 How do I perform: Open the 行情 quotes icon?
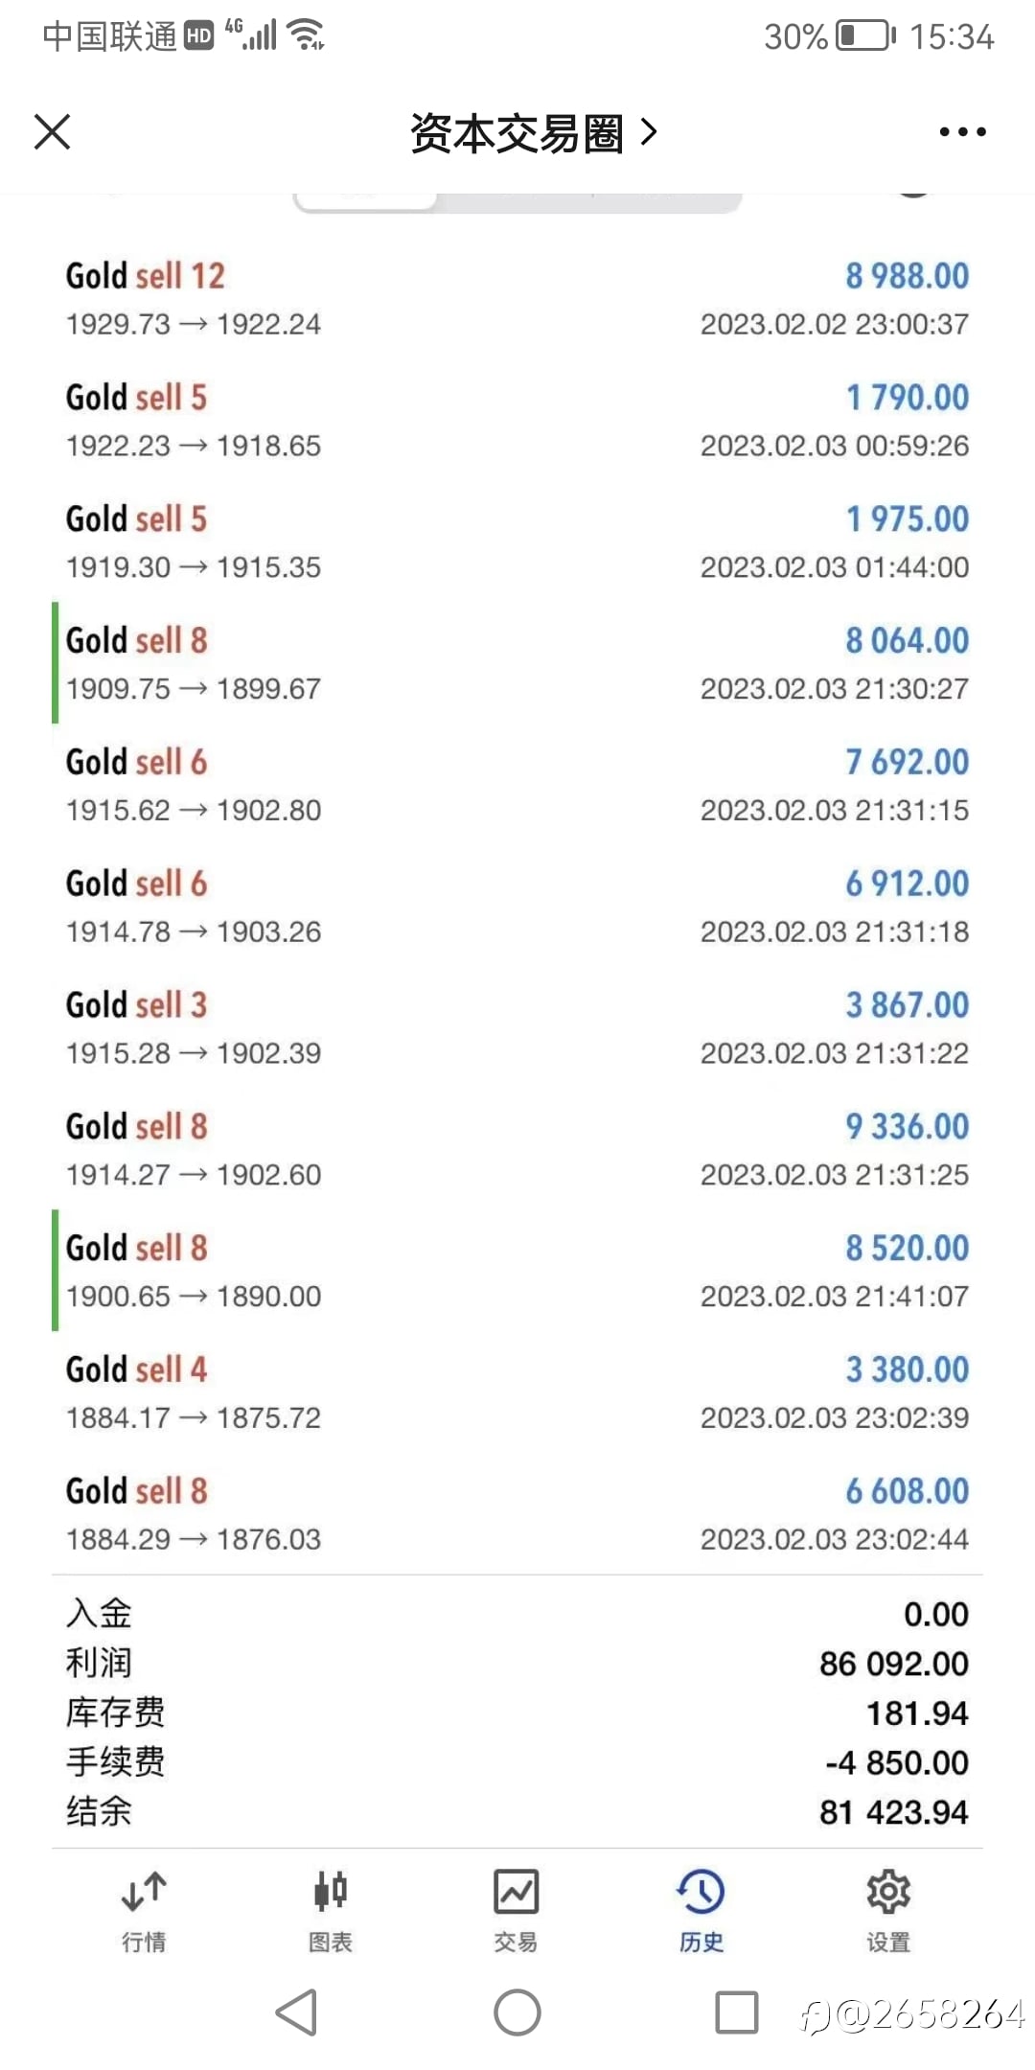144,1910
